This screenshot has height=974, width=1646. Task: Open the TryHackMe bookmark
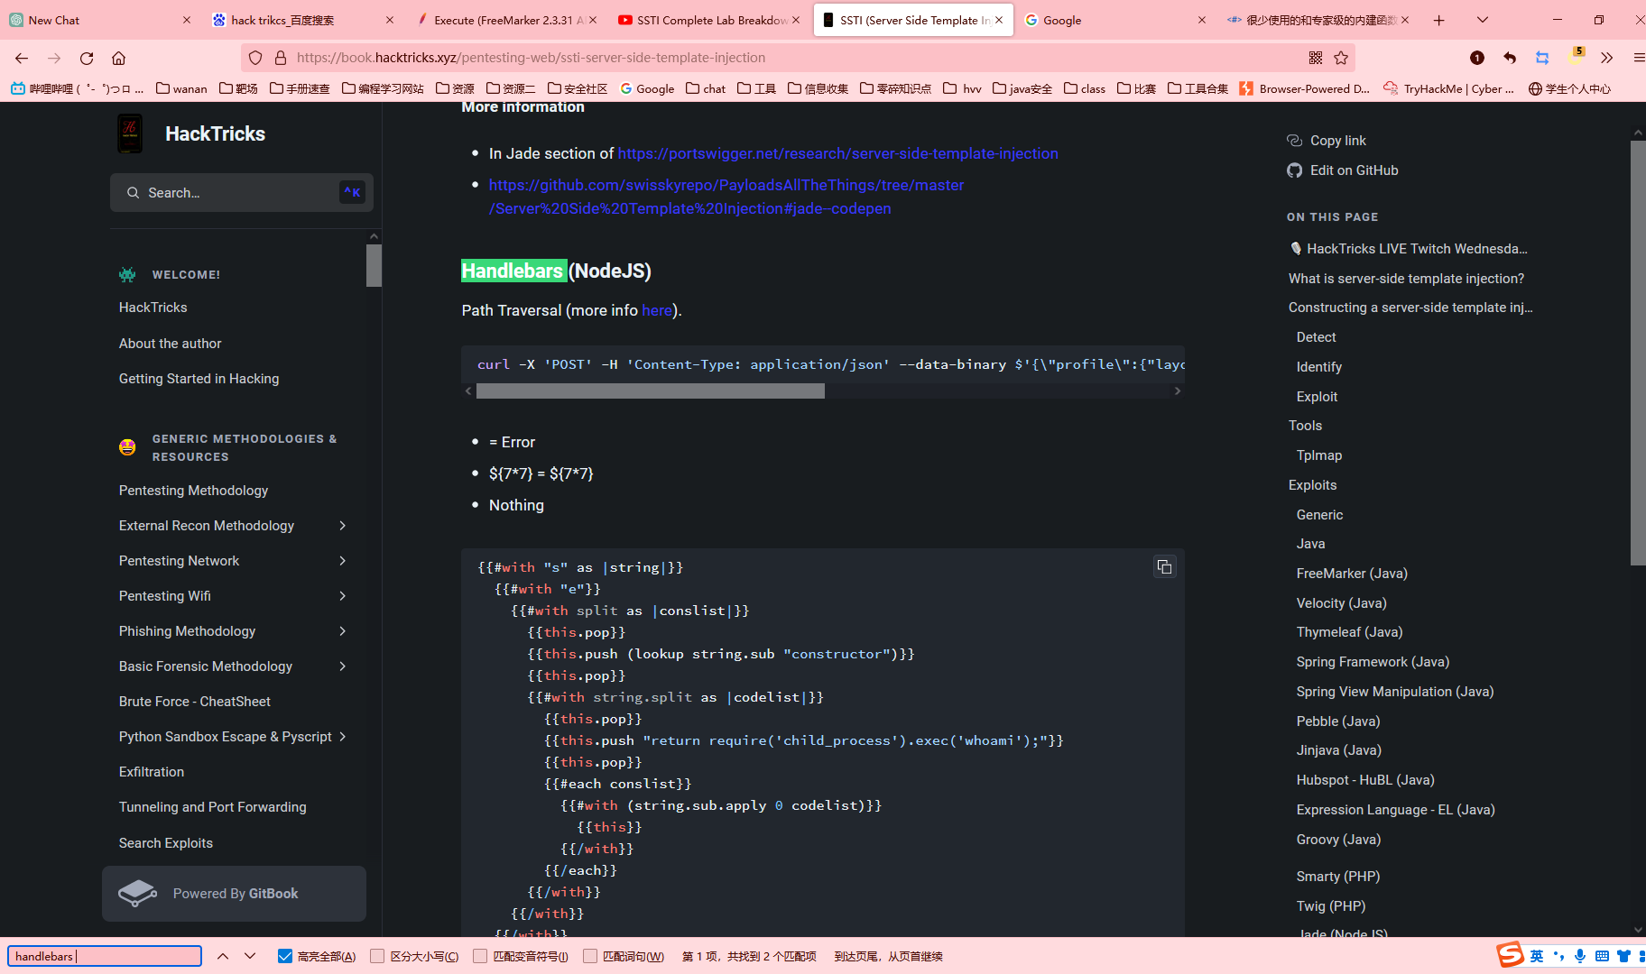(1449, 88)
